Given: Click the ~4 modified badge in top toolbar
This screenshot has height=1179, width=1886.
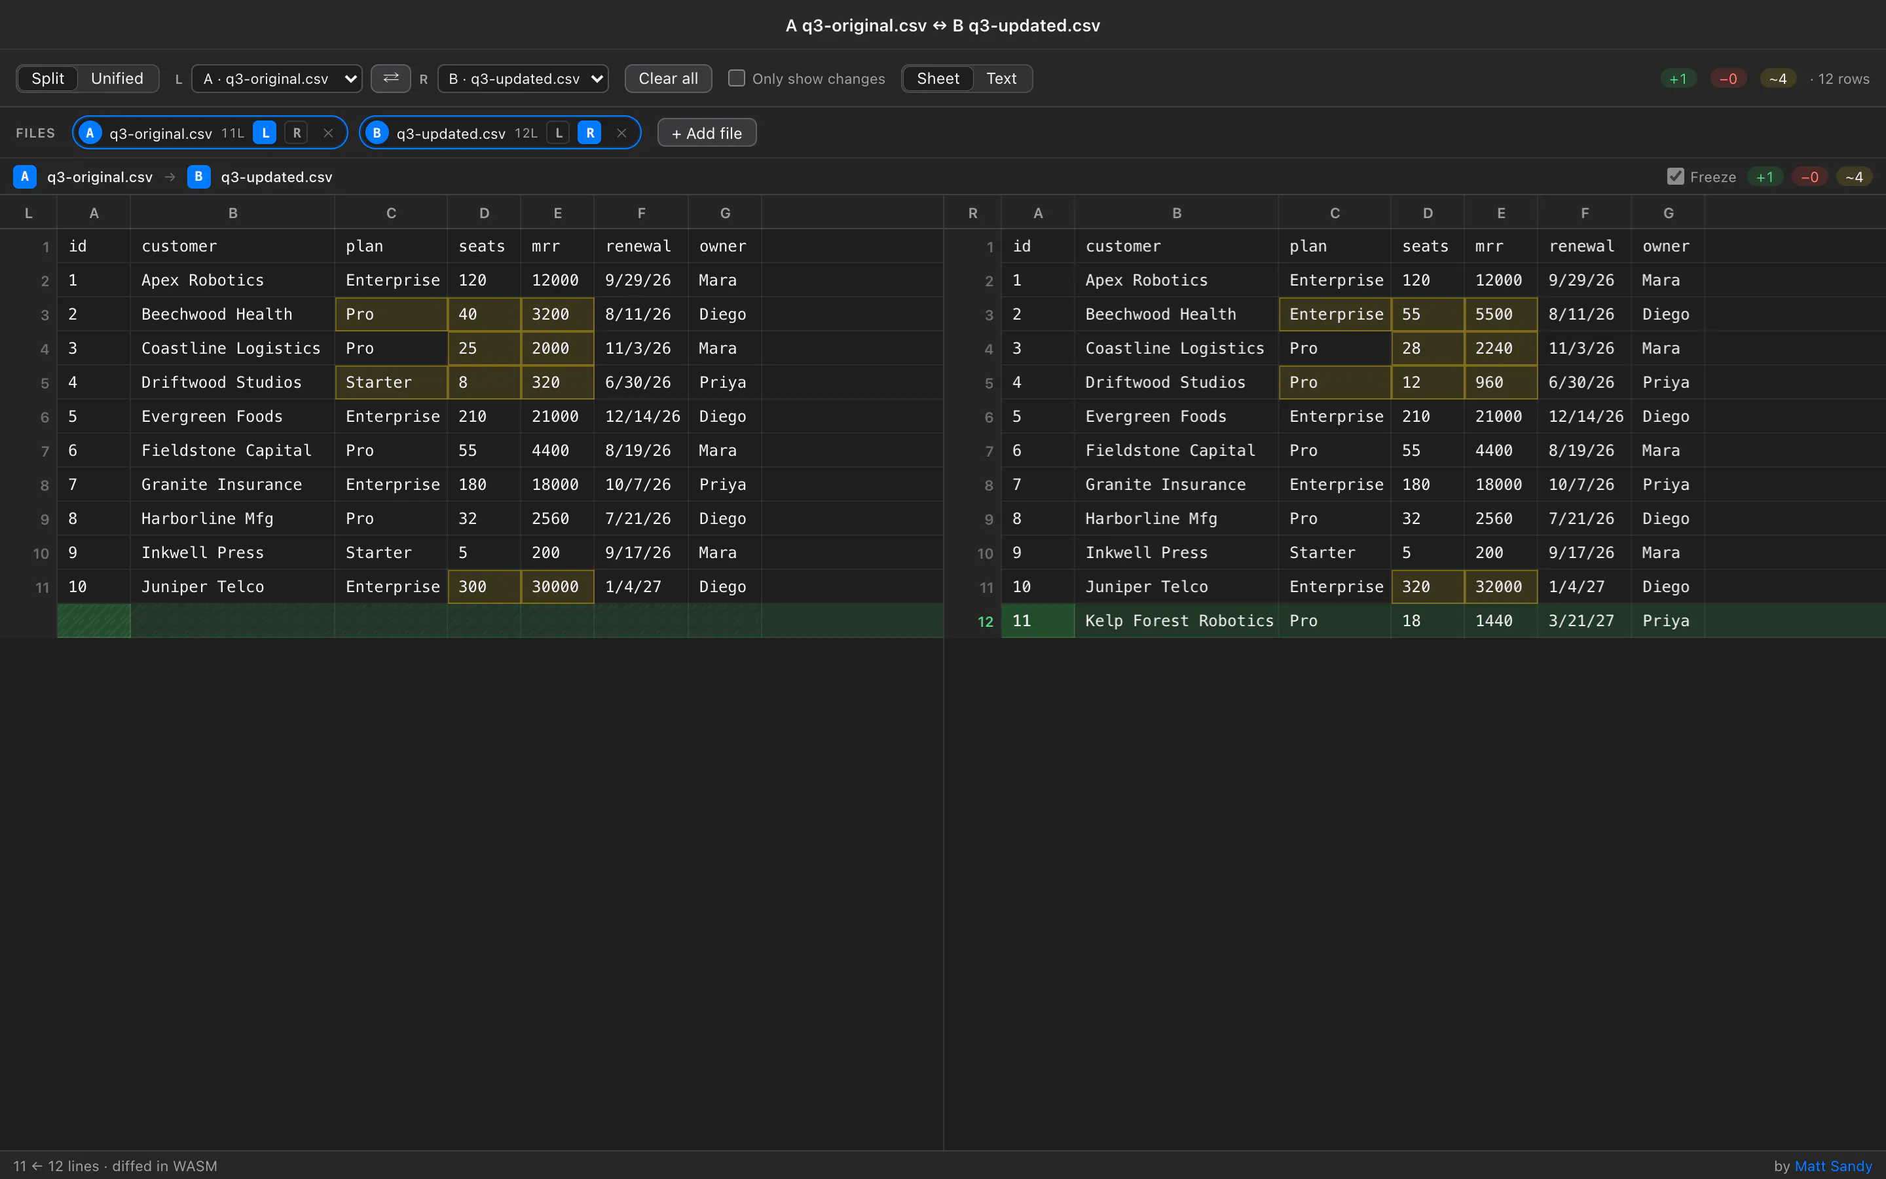Looking at the screenshot, I should (1778, 79).
